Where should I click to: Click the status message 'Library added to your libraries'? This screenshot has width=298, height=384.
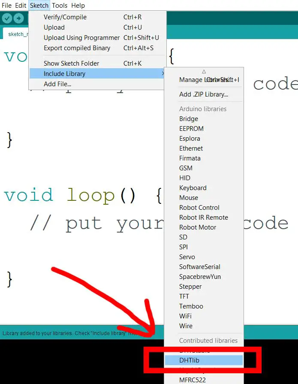[x=70, y=333]
